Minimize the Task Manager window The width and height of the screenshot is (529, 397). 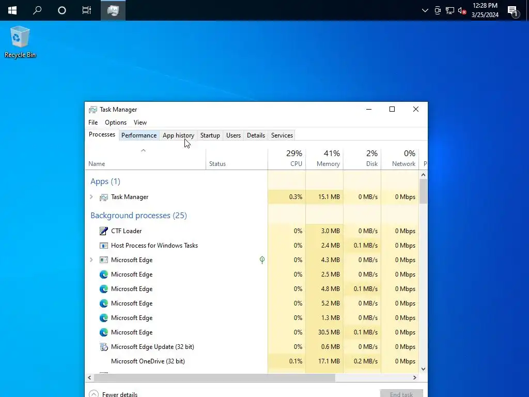pyautogui.click(x=369, y=109)
